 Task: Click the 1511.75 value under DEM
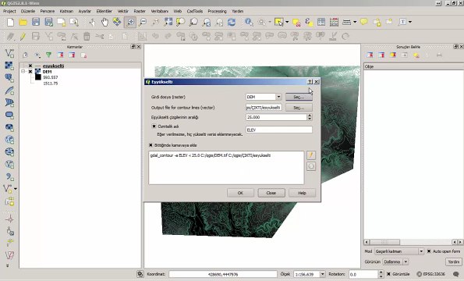(x=51, y=84)
